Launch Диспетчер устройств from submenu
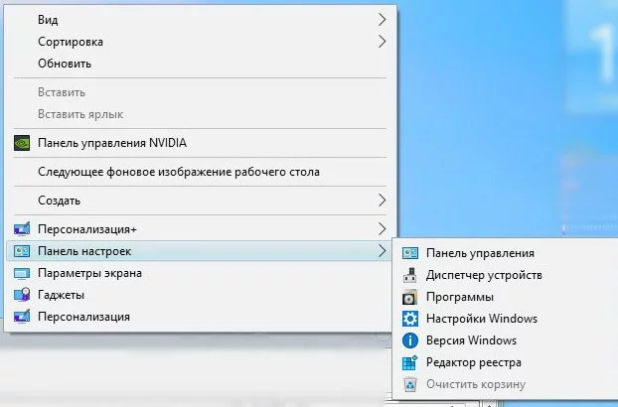618x407 pixels. click(x=506, y=275)
